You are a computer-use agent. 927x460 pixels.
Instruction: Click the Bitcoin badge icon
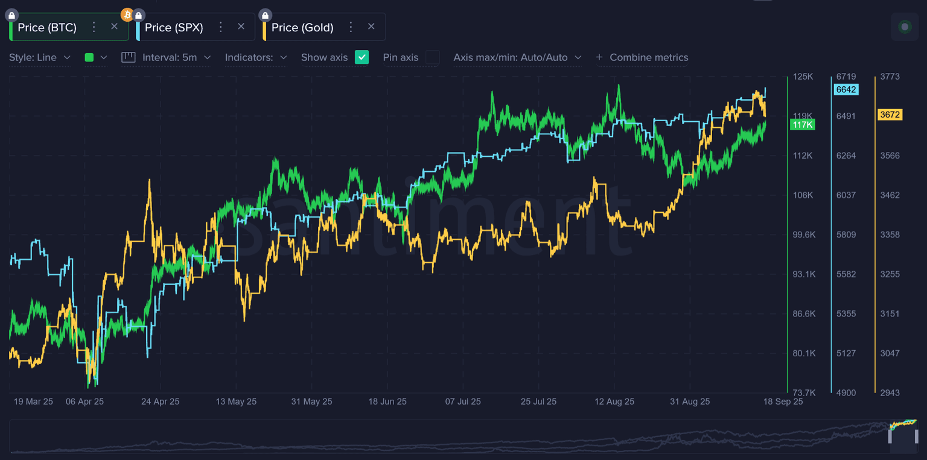tap(127, 14)
